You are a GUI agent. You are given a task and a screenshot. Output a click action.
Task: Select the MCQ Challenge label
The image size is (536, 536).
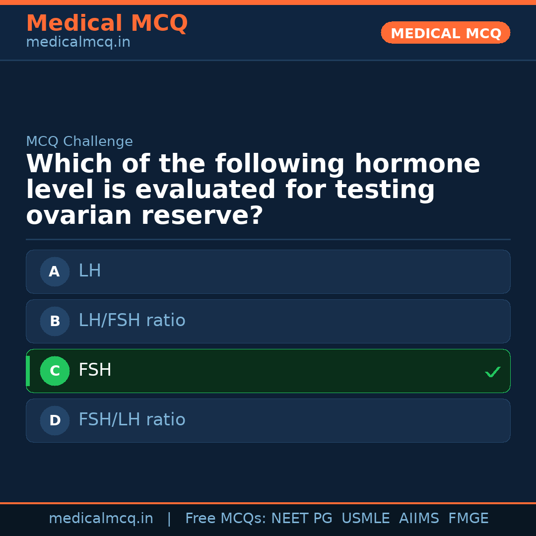click(x=79, y=141)
